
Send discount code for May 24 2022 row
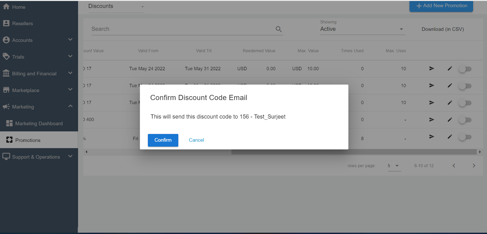click(x=432, y=68)
